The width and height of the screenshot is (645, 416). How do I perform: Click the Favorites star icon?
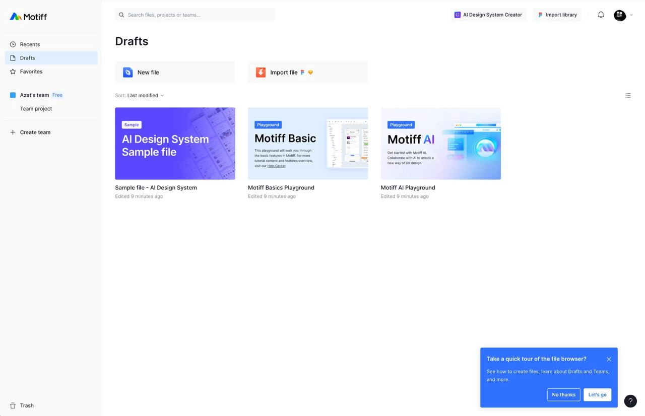[13, 72]
